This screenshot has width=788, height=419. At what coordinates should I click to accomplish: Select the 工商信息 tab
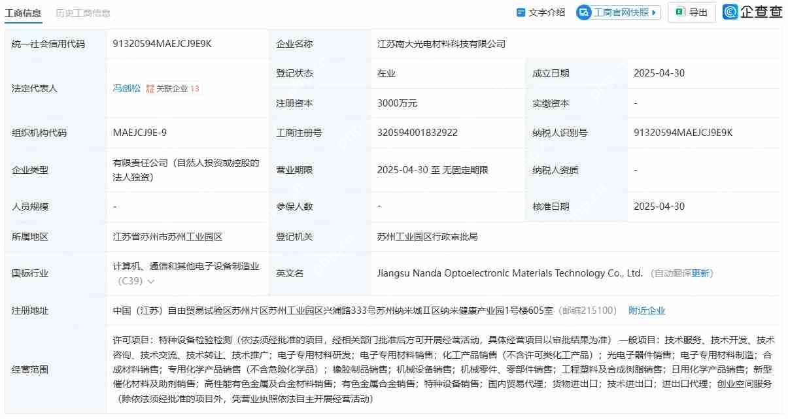[24, 12]
